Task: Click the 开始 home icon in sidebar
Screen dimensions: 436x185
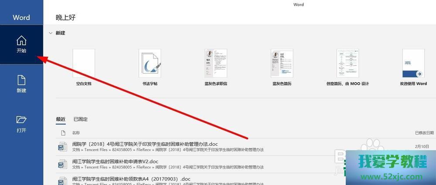Action: pyautogui.click(x=21, y=41)
